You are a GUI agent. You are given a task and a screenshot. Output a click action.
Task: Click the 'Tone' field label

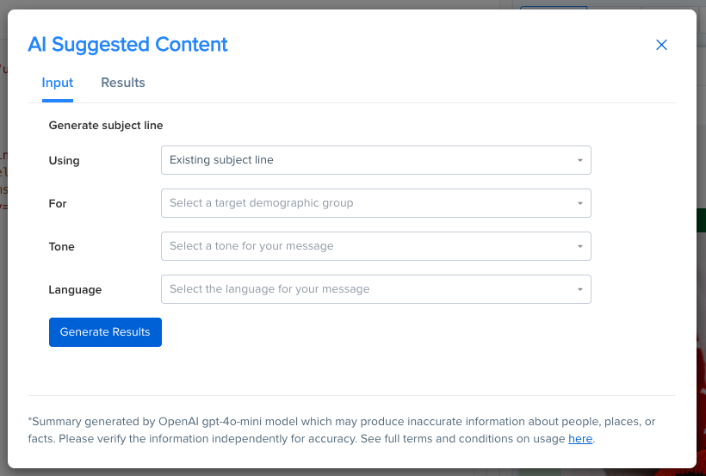[x=62, y=247]
